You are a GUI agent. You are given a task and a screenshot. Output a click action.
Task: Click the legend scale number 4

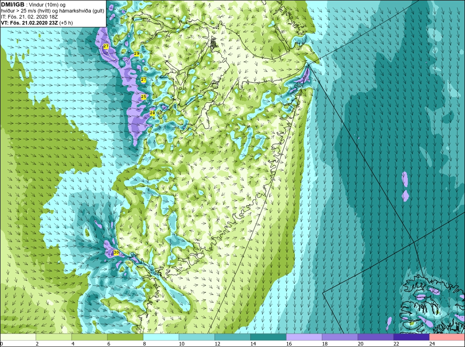73,344
